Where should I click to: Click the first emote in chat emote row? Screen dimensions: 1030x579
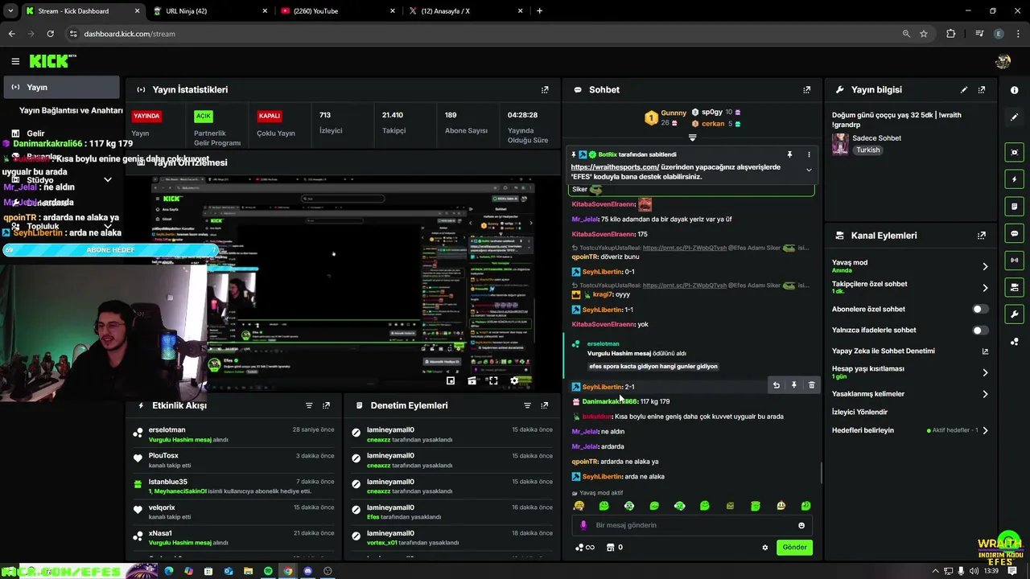tap(579, 506)
